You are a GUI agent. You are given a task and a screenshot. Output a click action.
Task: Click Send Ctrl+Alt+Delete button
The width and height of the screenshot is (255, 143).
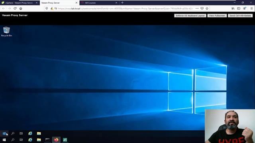pyautogui.click(x=240, y=15)
